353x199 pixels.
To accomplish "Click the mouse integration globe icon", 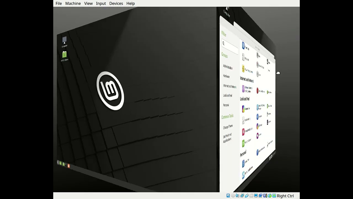I will pyautogui.click(x=270, y=196).
